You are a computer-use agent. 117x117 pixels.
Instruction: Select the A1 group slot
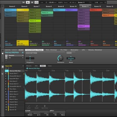[11, 43]
